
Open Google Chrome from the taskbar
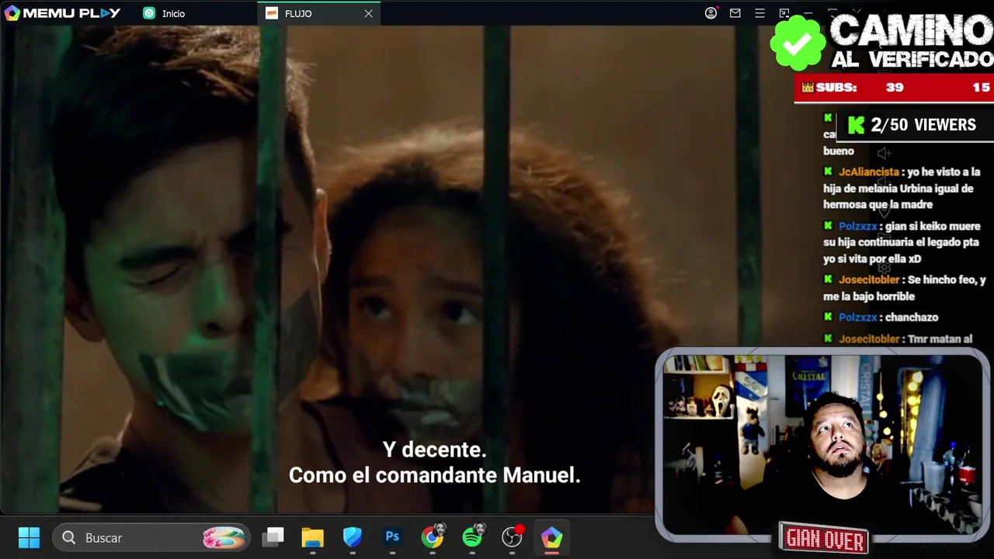click(433, 536)
